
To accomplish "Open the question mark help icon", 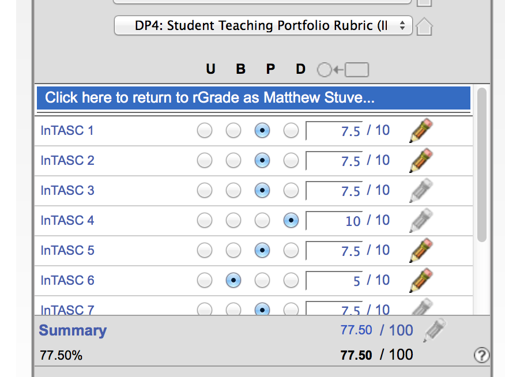I will [x=481, y=356].
